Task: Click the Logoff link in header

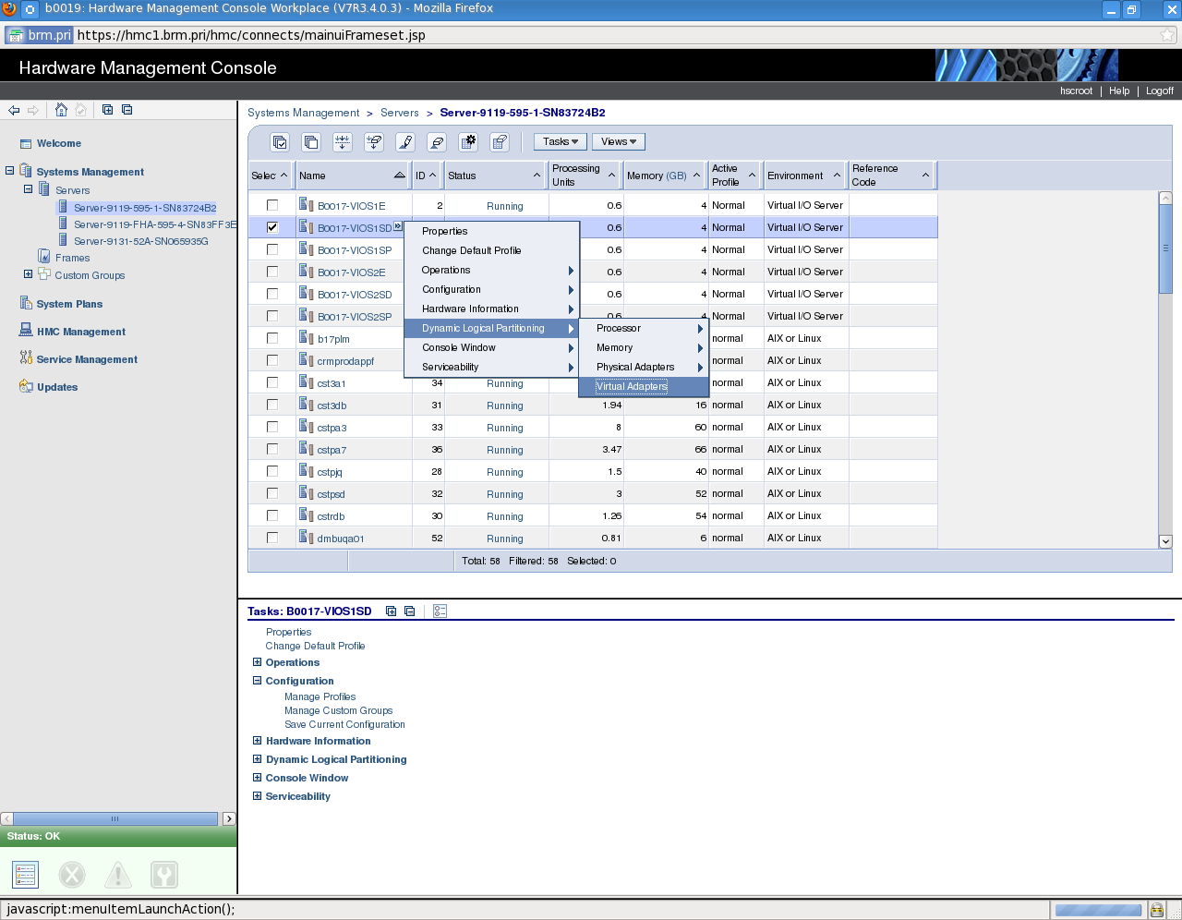Action: 1159,91
